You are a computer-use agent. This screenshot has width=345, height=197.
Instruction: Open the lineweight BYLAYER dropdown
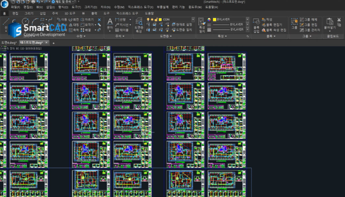pos(247,29)
